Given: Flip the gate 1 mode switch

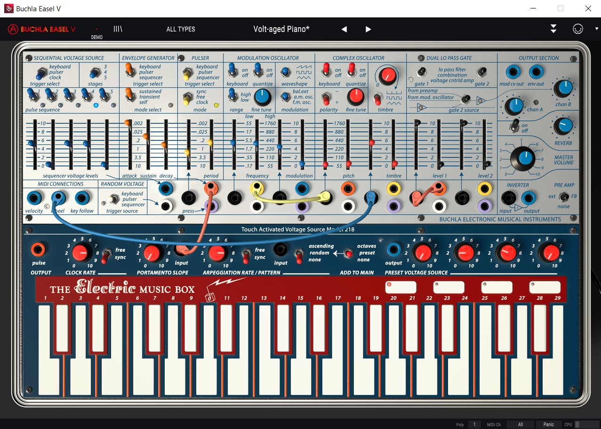Looking at the screenshot, I should pos(422,72).
